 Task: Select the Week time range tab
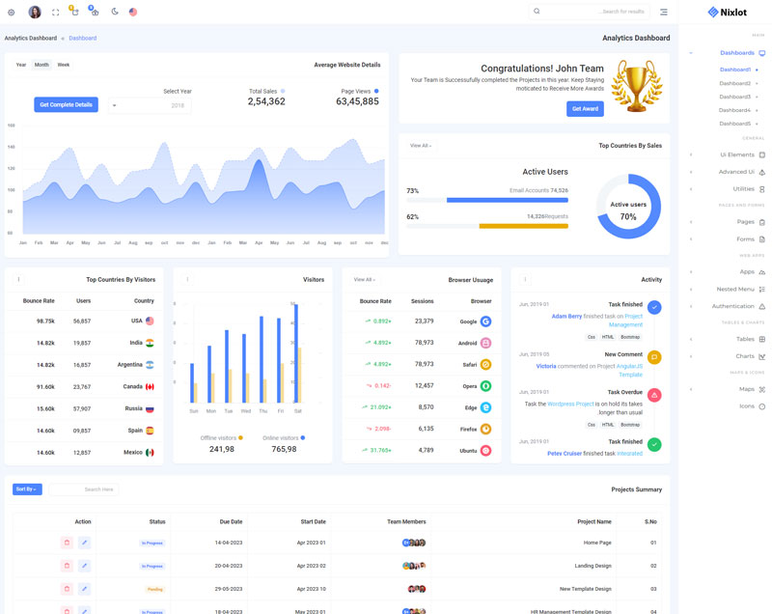coord(64,65)
